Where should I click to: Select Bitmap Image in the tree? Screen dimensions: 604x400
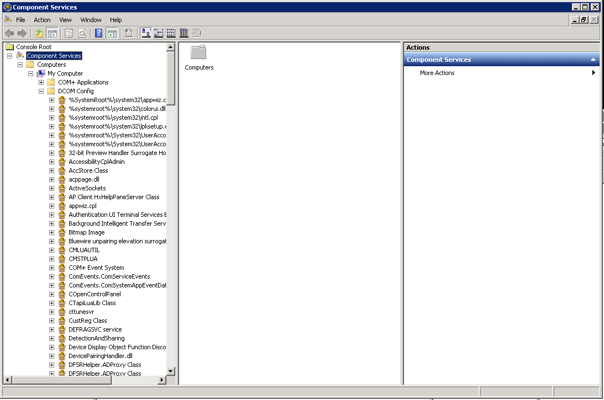[86, 232]
